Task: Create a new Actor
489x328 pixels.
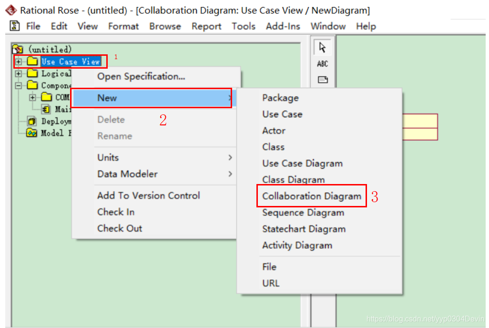Action: point(319,131)
